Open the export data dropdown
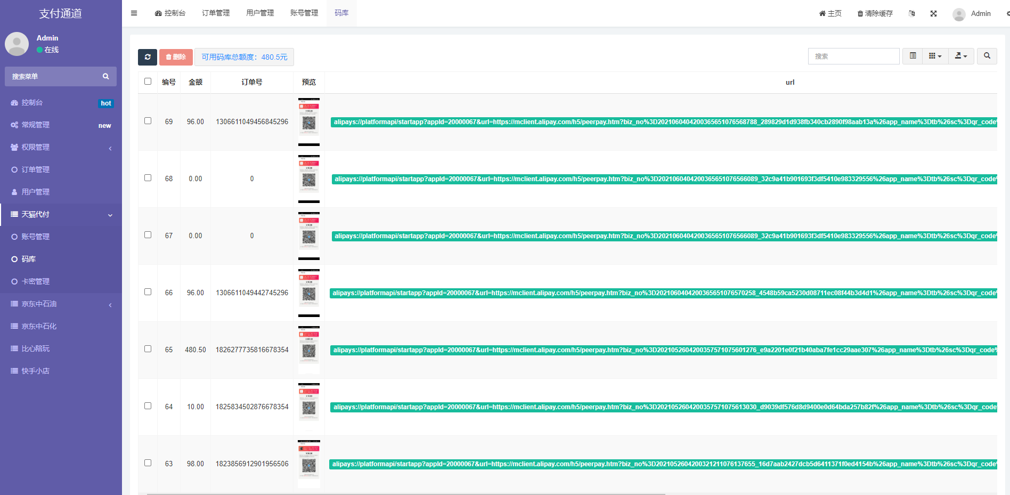 pyautogui.click(x=961, y=56)
